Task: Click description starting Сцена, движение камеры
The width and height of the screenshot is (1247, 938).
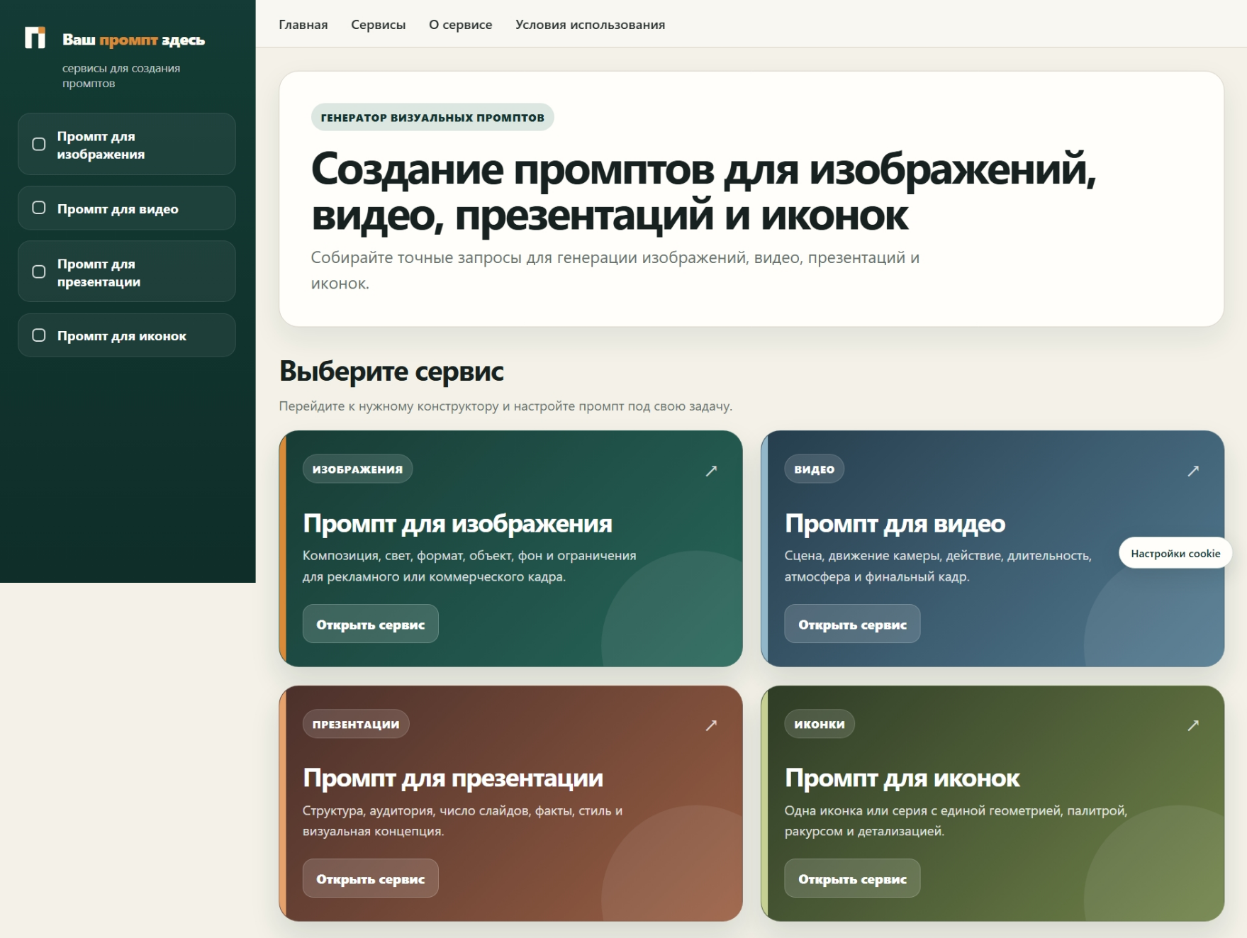Action: pyautogui.click(x=938, y=566)
